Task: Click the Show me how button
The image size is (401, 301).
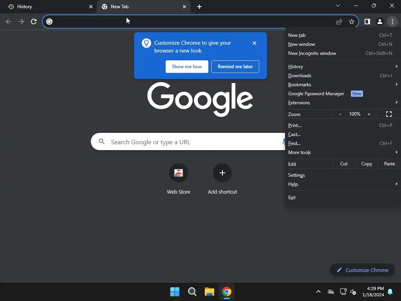Action: tap(187, 67)
